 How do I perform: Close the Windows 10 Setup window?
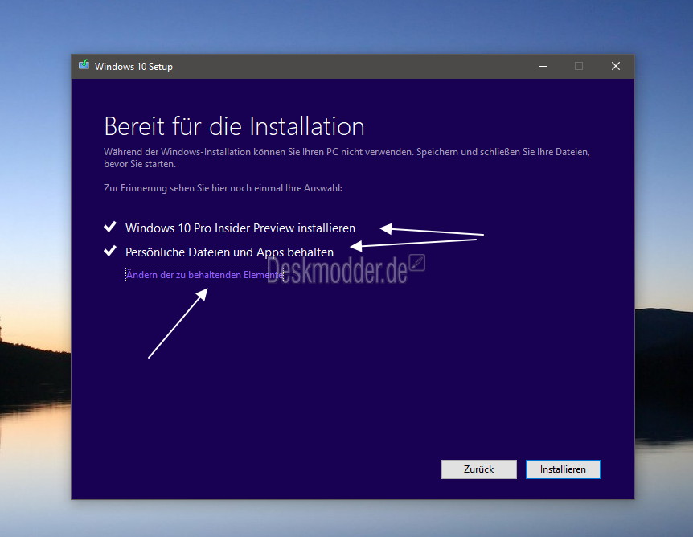click(x=616, y=66)
